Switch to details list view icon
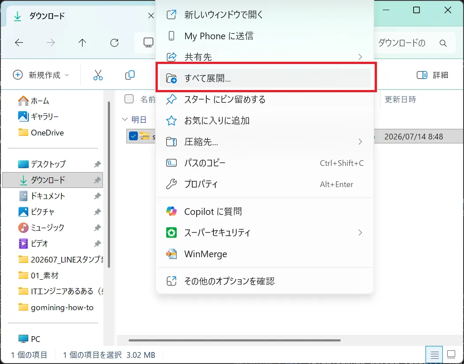464x364 pixels. click(434, 354)
